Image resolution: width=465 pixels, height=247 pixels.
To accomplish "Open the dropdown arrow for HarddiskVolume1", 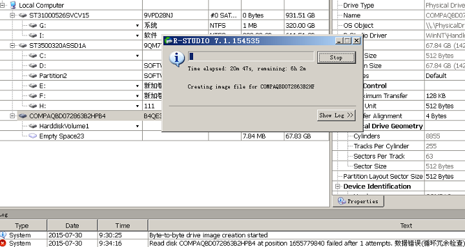I will 138,126.
